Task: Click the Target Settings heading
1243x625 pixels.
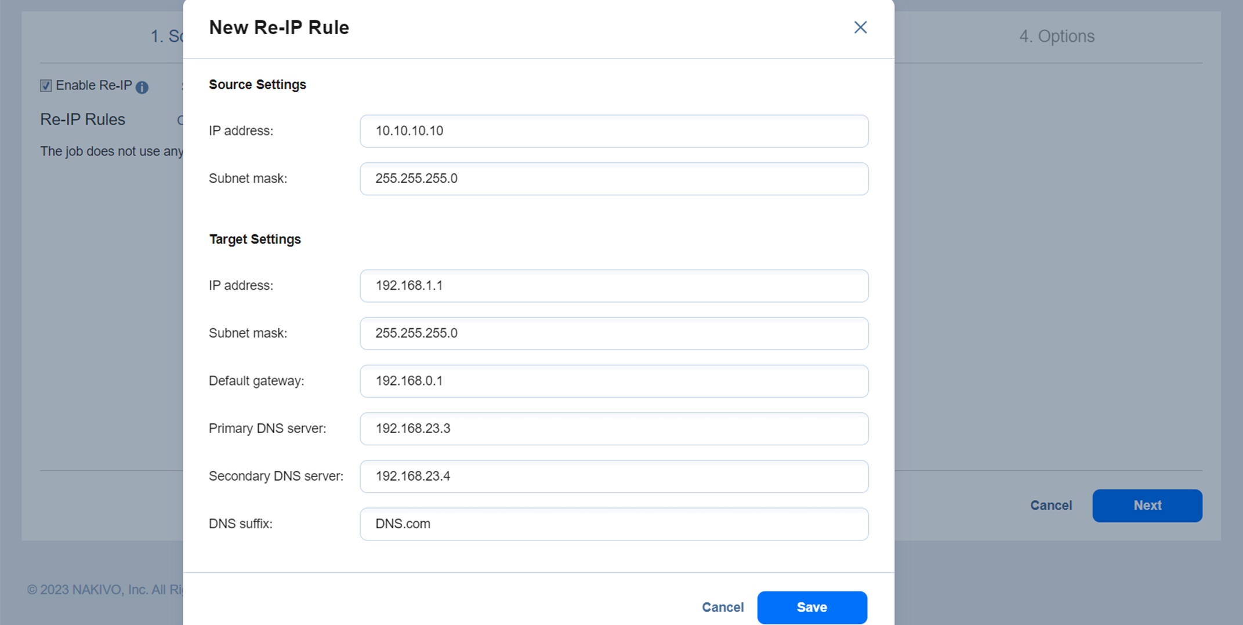Action: [x=255, y=239]
